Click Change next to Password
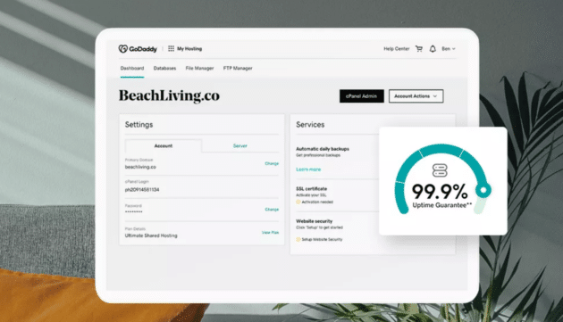Screen dimensions: 563x322 coord(272,210)
